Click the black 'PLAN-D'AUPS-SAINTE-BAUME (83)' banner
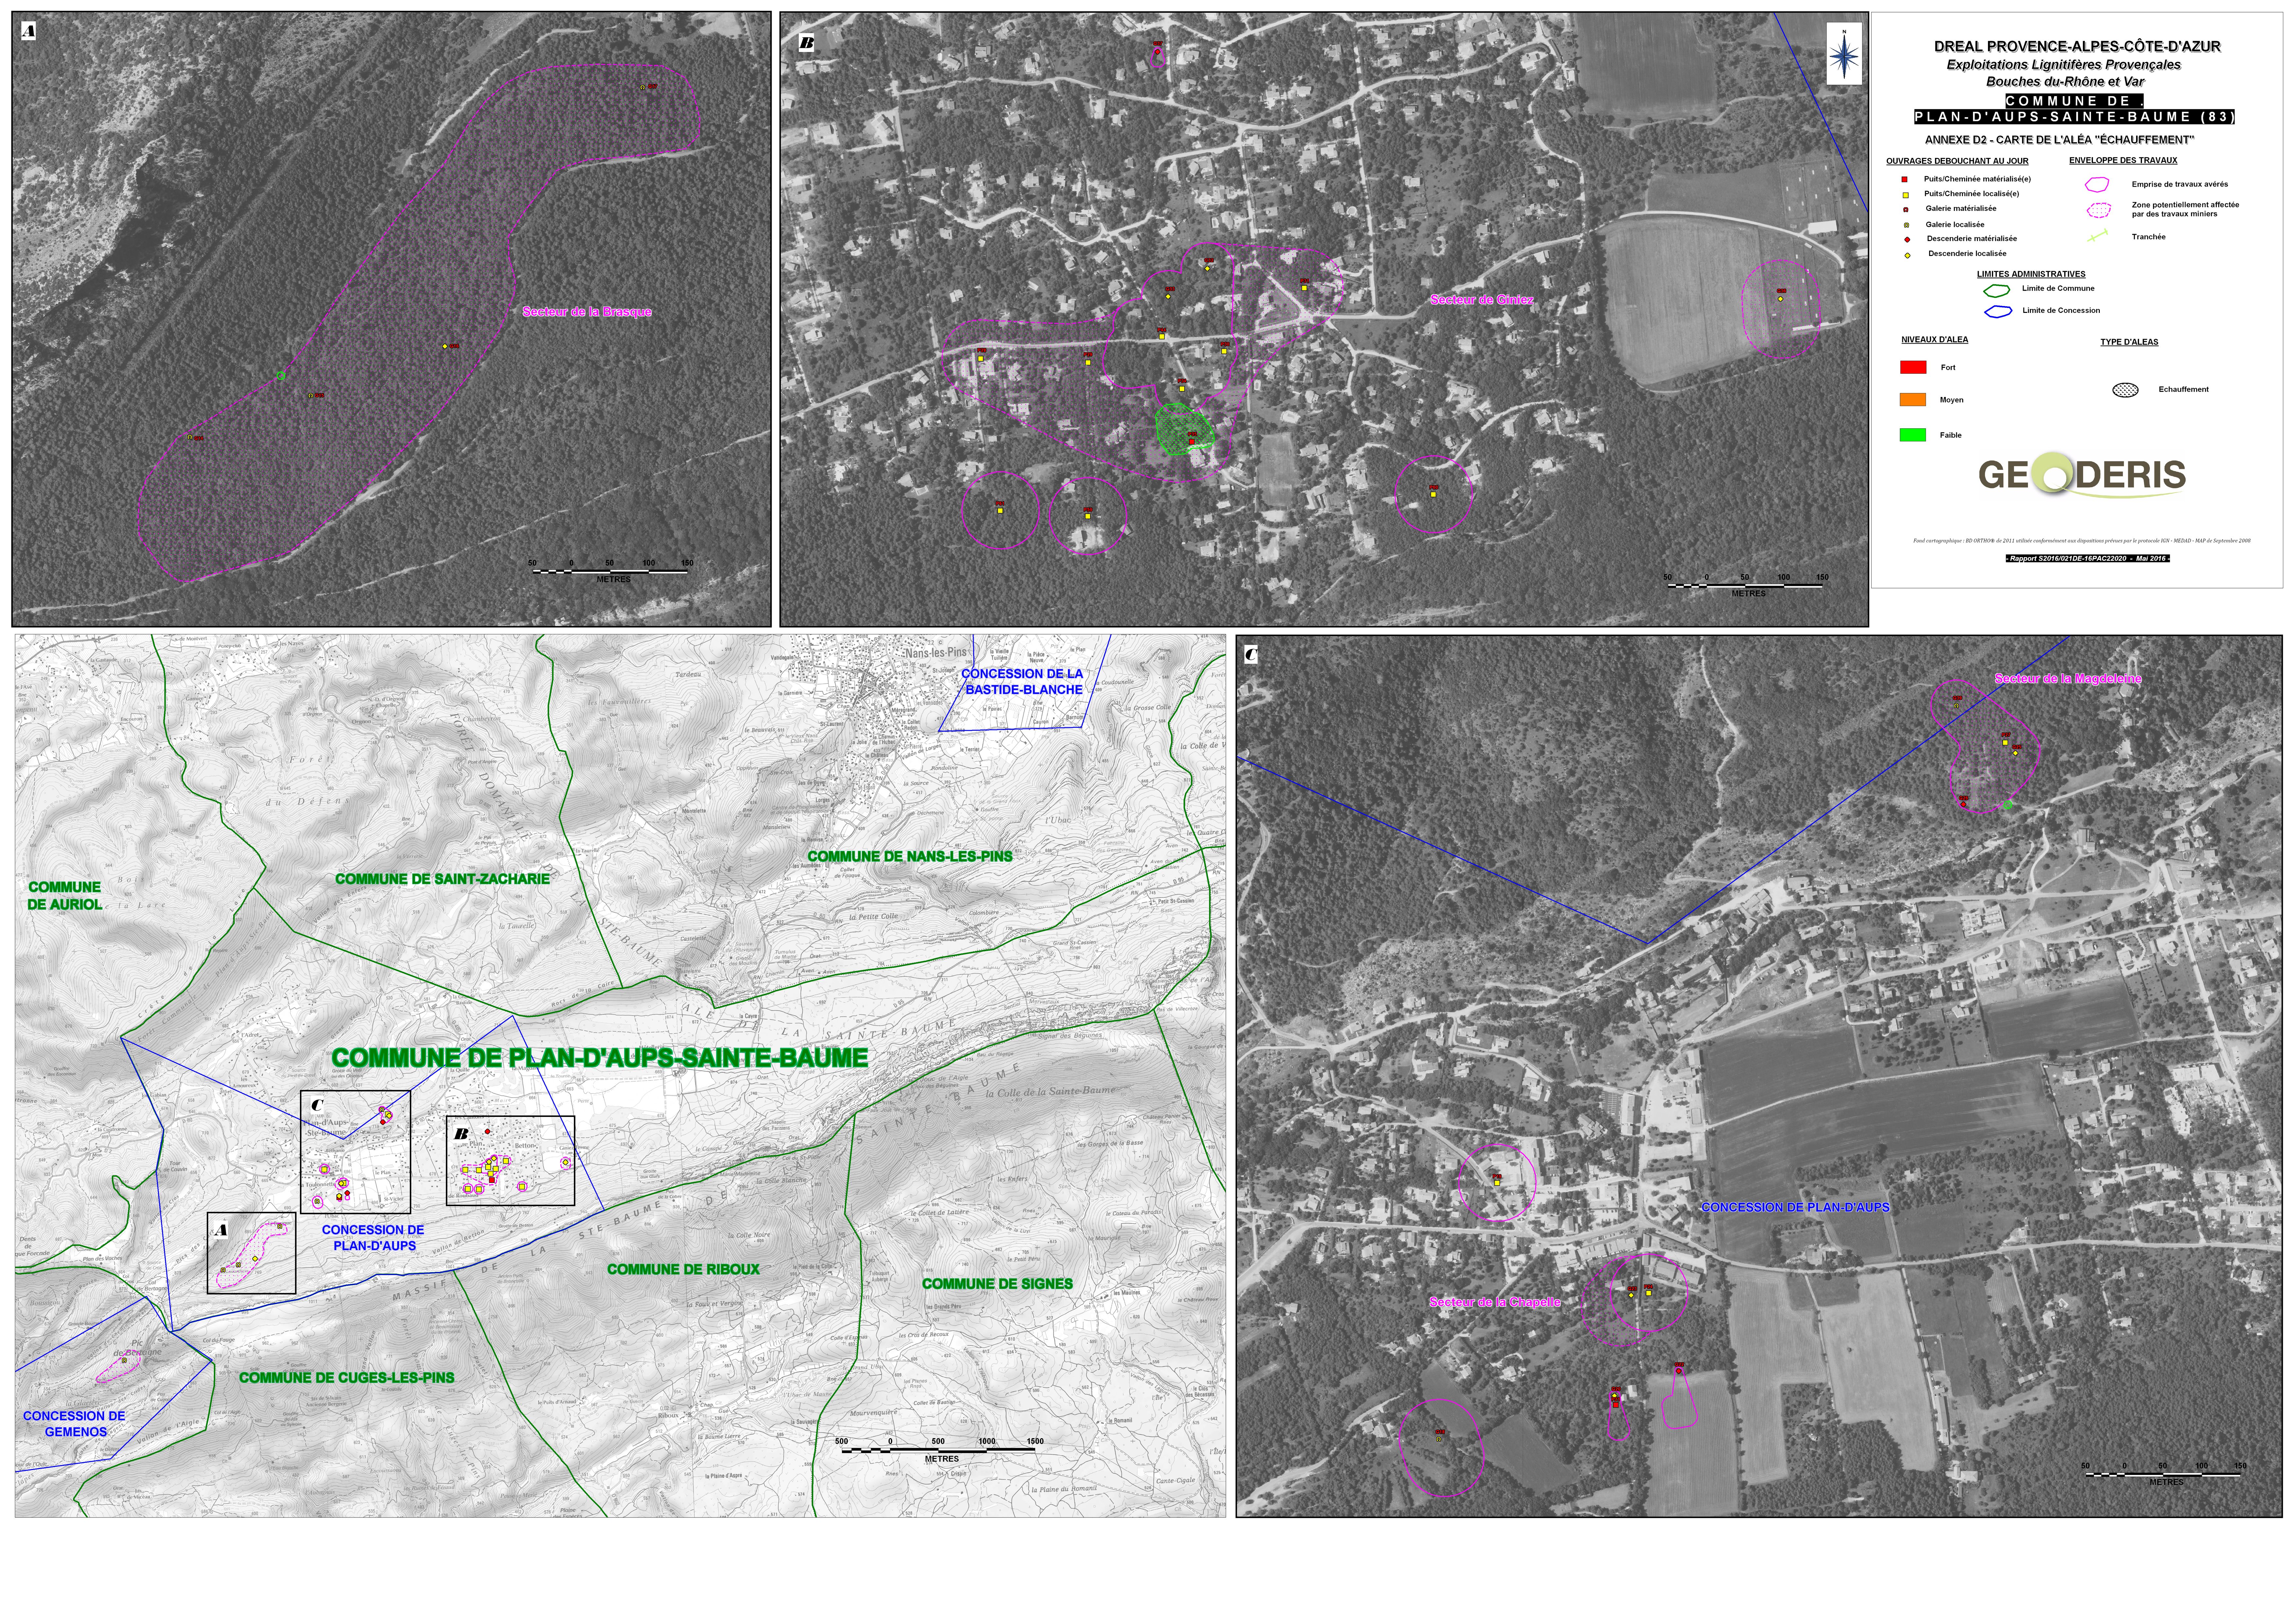Screen dimensions: 2296x1624 tap(2075, 117)
